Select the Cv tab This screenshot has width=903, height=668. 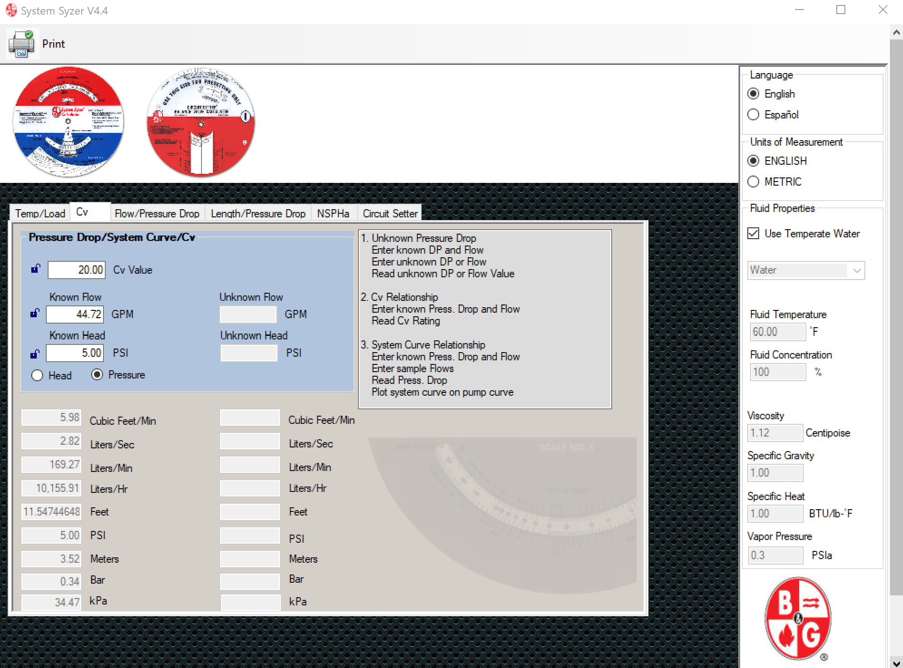(90, 212)
